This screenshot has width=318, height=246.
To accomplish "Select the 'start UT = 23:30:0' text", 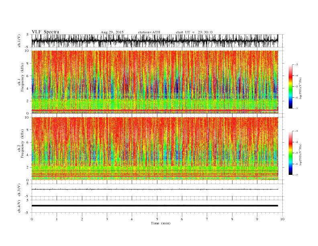I will coord(194,32).
